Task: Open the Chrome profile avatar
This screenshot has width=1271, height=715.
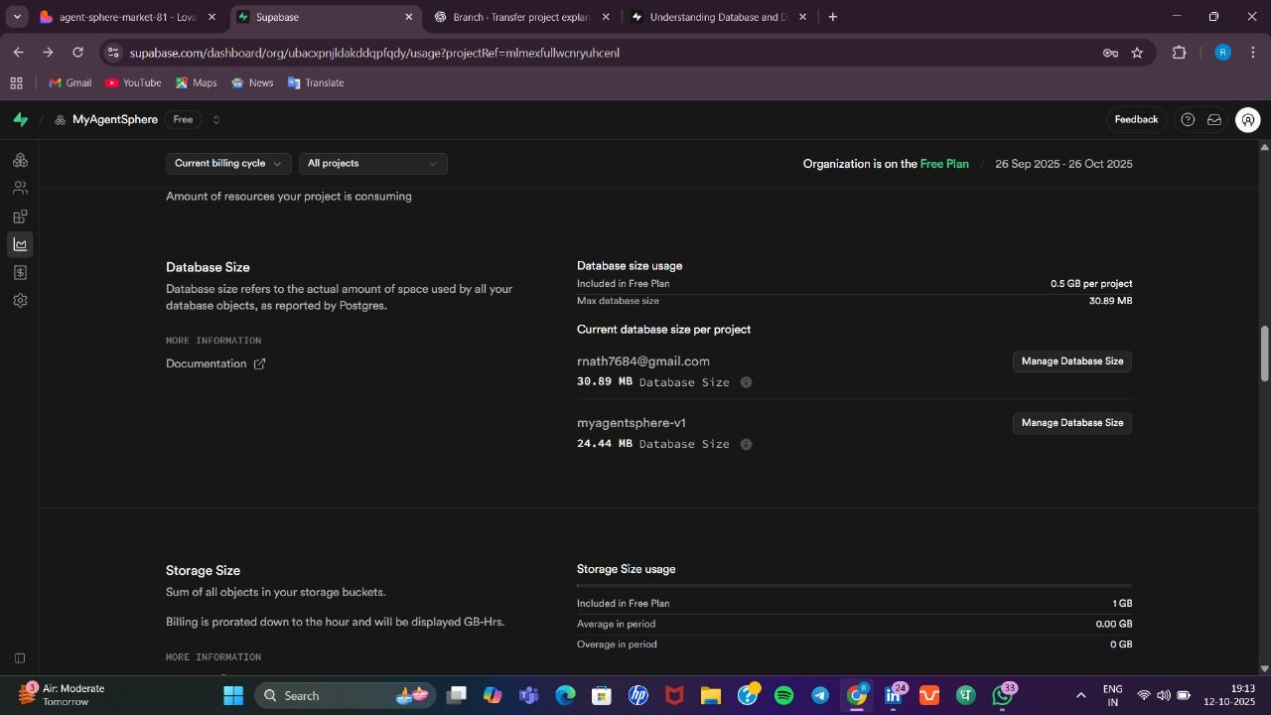Action: click(x=1222, y=53)
